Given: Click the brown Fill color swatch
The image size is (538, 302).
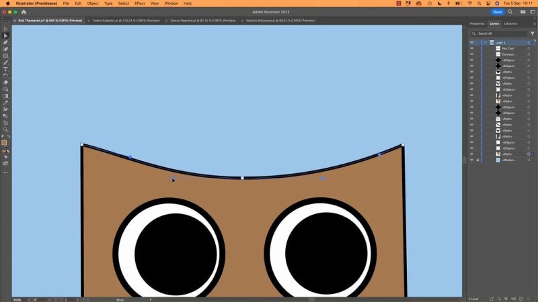Looking at the screenshot, I should 4,142.
